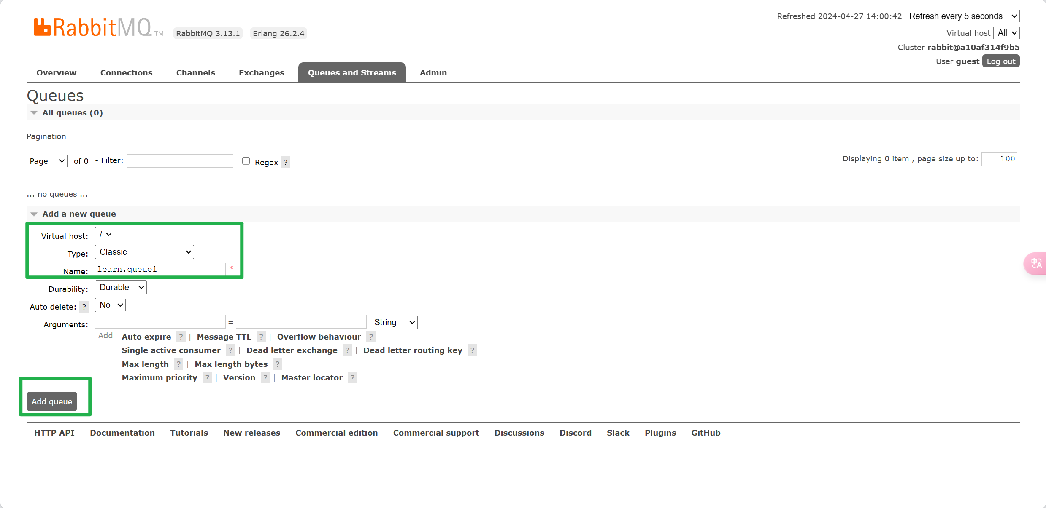Open the Durability dropdown
This screenshot has height=508, width=1046.
tap(121, 287)
